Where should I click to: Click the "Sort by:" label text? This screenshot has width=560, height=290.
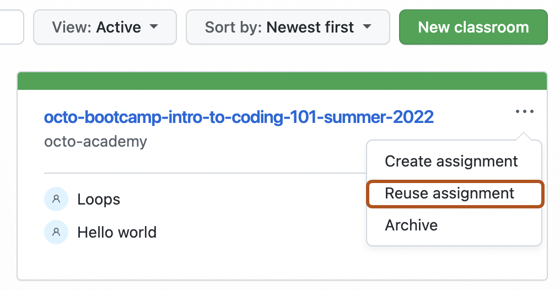(234, 27)
